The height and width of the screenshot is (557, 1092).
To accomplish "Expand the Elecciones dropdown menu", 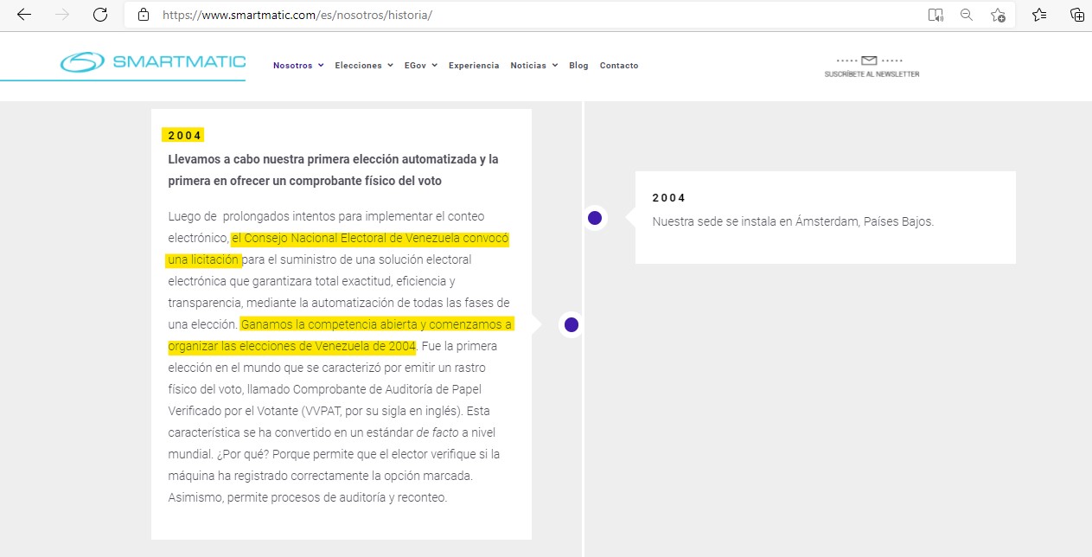I will 364,66.
